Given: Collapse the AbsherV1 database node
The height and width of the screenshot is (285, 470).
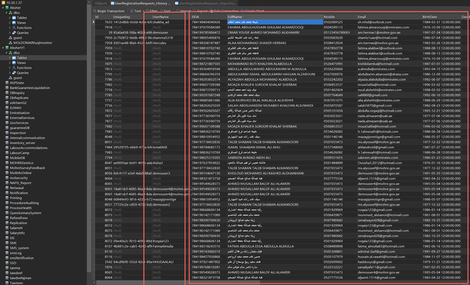Looking at the screenshot, I should point(3,48).
